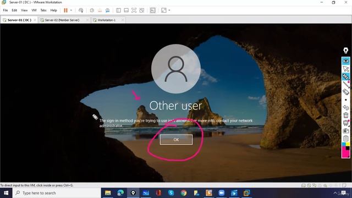This screenshot has height=198, width=352.
Task: Click the pen nib icon above annotation toolbar
Action: click(346, 51)
